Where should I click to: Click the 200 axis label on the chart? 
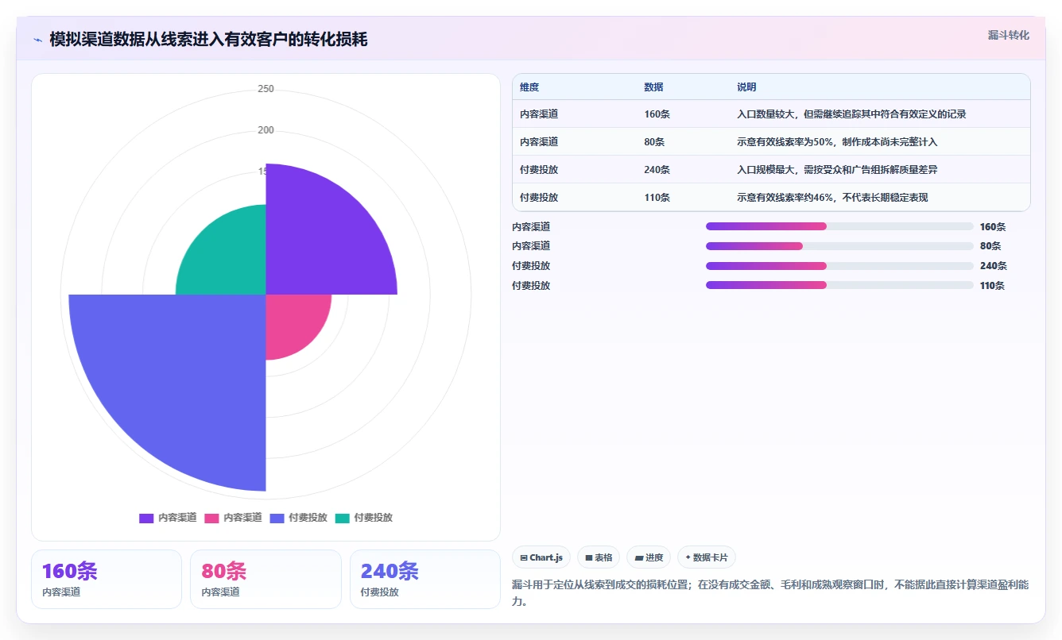pyautogui.click(x=265, y=130)
